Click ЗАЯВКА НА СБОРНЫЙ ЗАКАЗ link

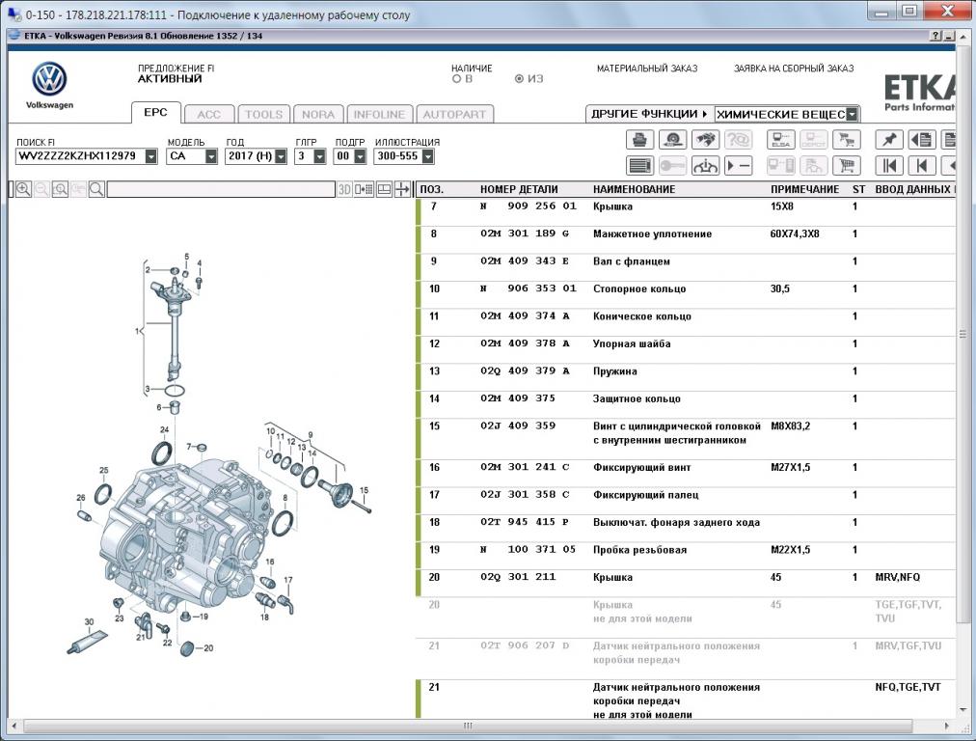(794, 69)
